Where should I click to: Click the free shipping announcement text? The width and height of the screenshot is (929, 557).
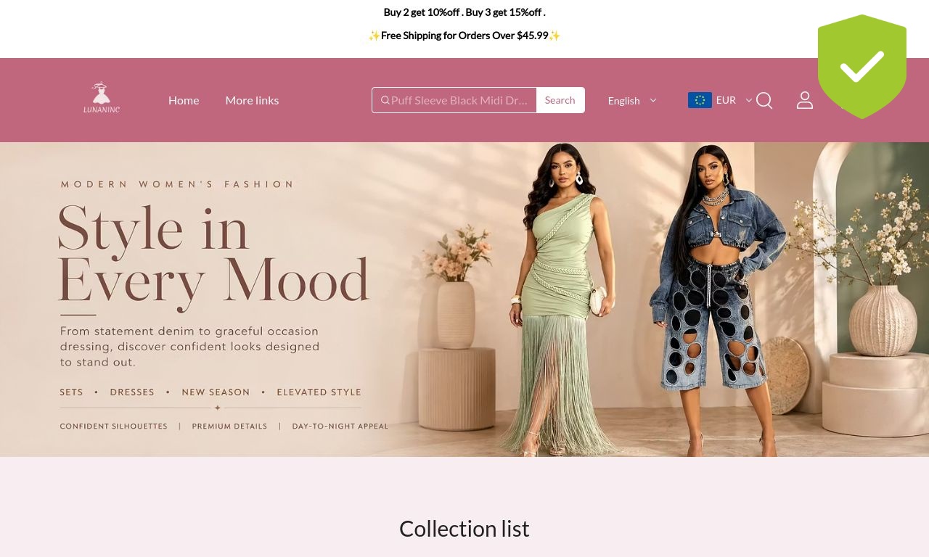[x=464, y=35]
